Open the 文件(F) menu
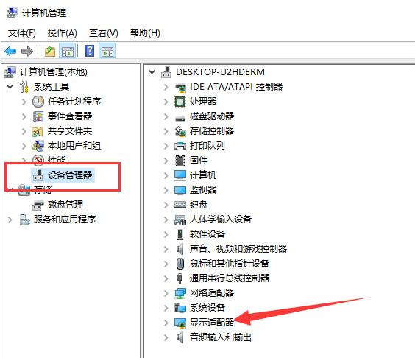 [21, 33]
